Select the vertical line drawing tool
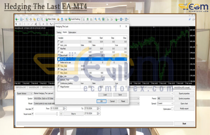210x135 pixels. 24,24
